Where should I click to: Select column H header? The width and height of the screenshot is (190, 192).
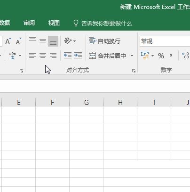click(x=120, y=102)
